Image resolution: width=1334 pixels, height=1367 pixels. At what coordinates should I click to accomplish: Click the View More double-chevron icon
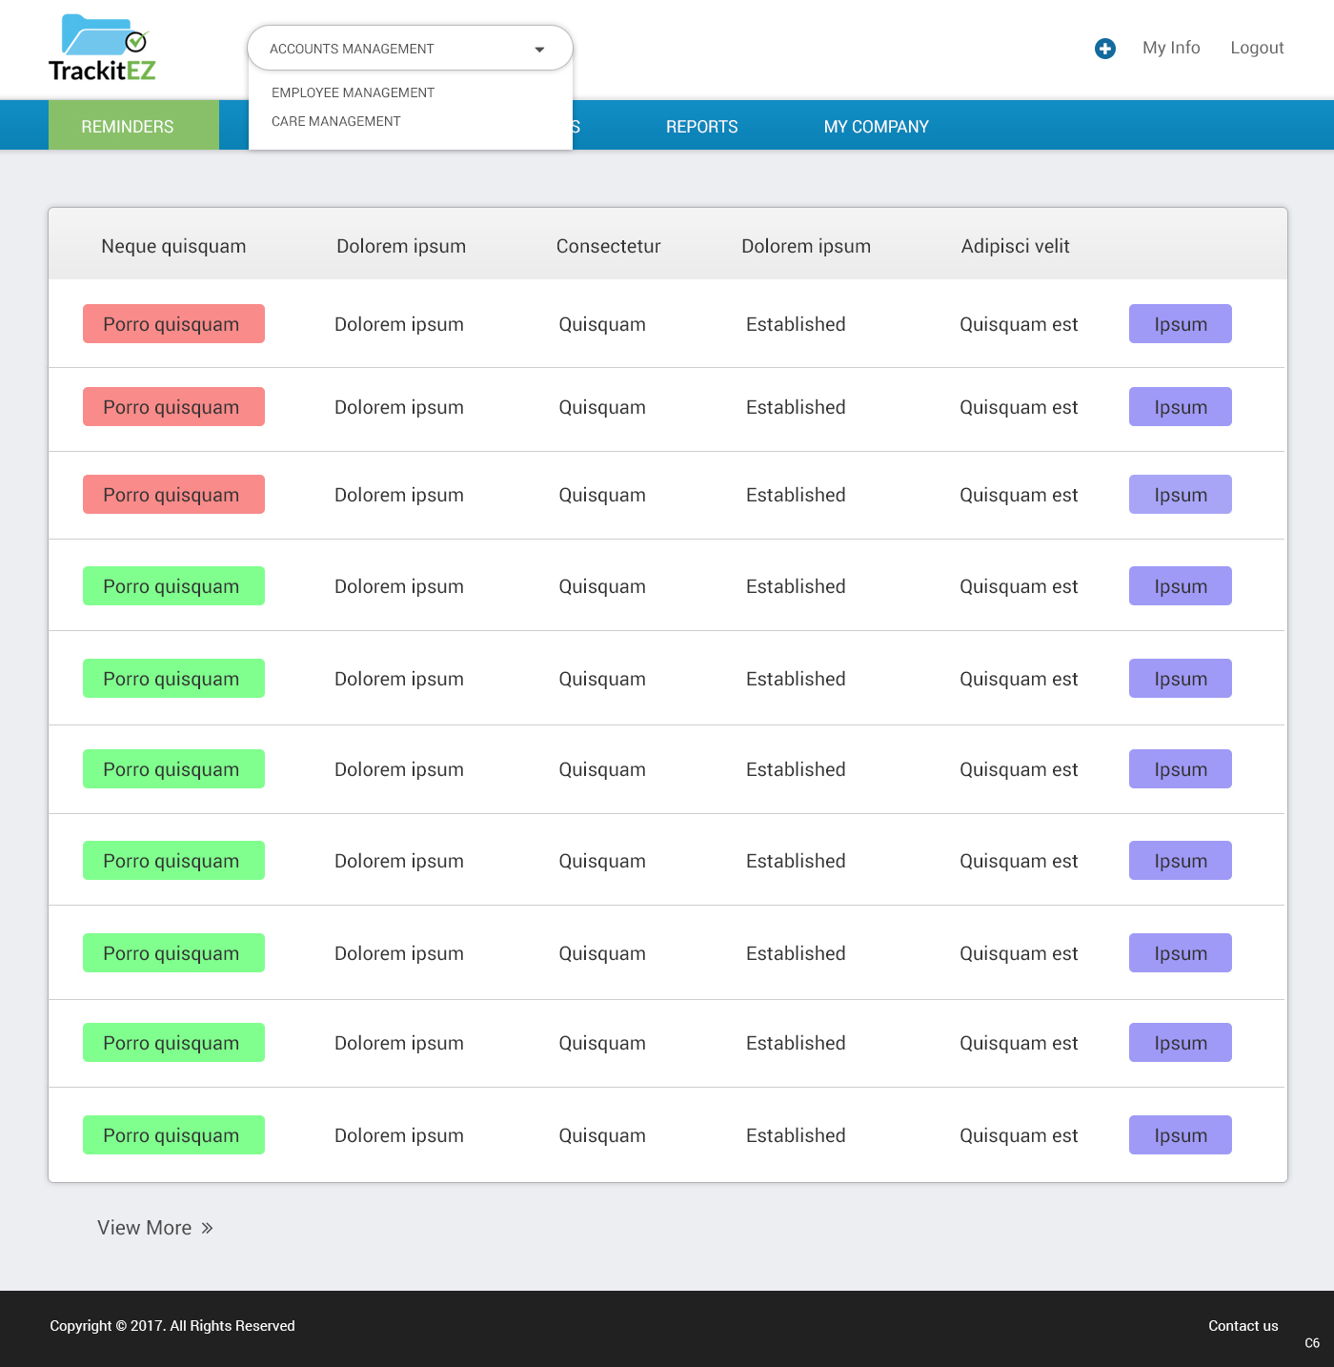[207, 1228]
